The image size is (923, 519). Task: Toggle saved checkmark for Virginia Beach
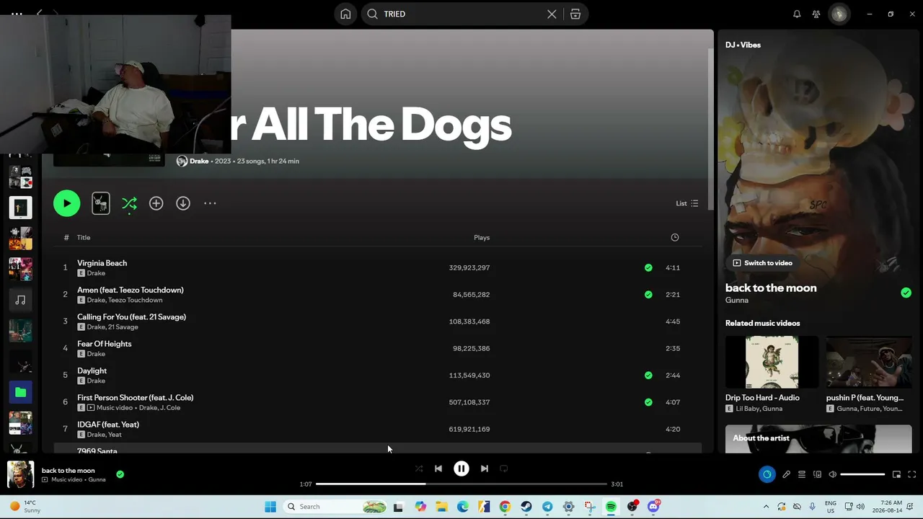648,267
